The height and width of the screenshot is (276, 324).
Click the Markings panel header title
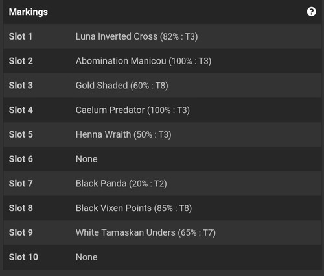pyautogui.click(x=29, y=12)
